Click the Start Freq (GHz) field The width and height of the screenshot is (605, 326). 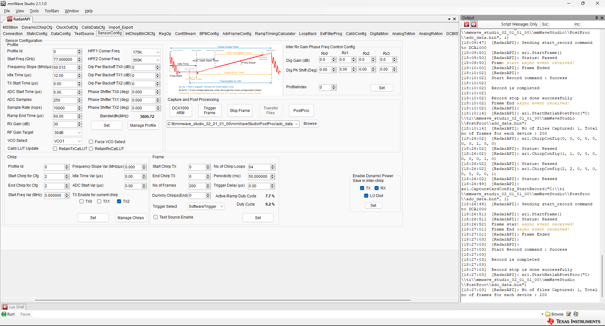tap(65, 60)
